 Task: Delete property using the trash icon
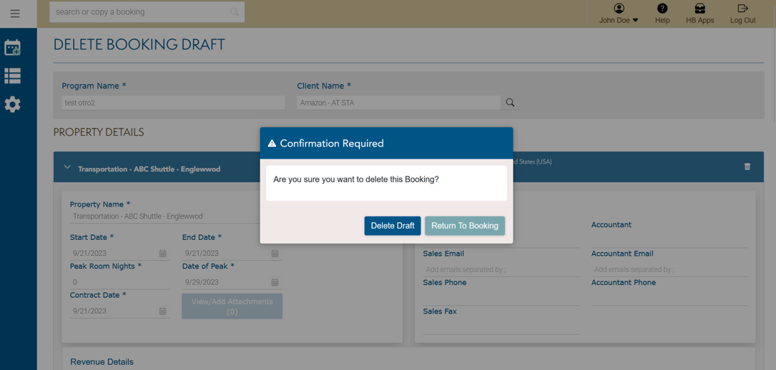point(747,166)
